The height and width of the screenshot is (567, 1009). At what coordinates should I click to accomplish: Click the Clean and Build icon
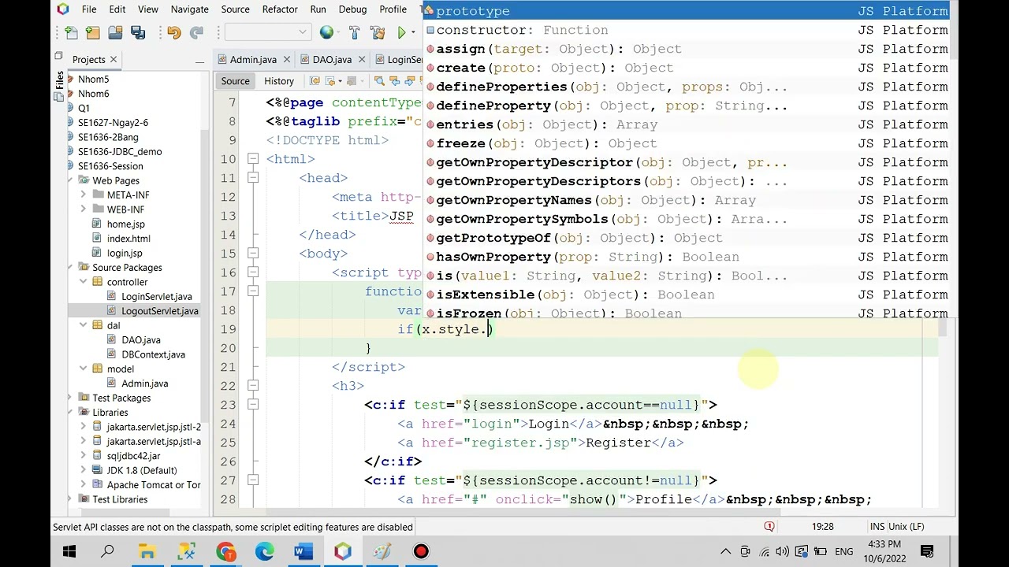377,32
